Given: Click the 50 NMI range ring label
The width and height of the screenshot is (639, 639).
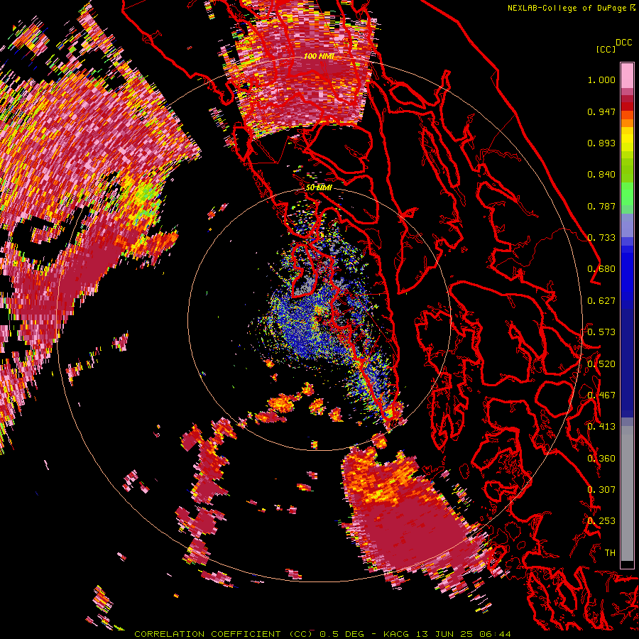Looking at the screenshot, I should coord(319,187).
